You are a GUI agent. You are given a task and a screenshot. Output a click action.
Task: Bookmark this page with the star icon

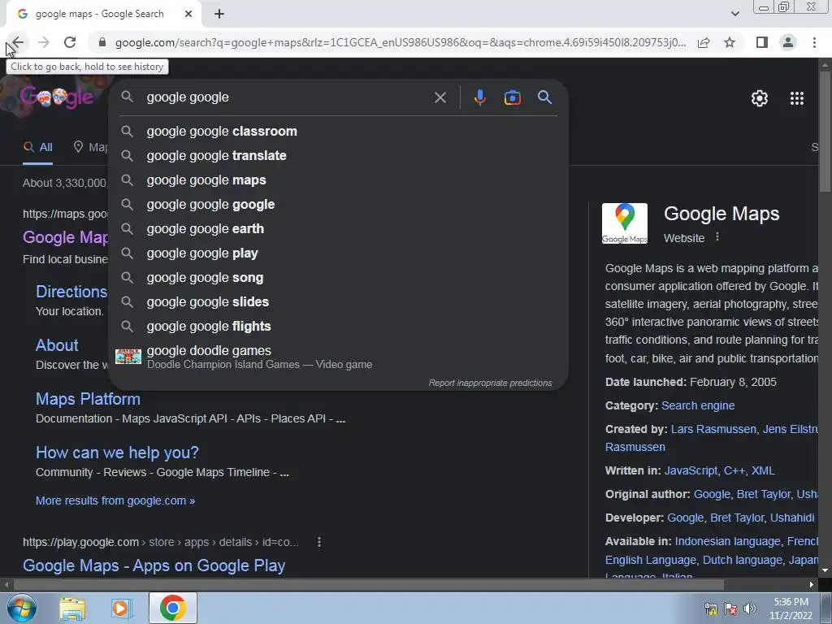click(730, 42)
